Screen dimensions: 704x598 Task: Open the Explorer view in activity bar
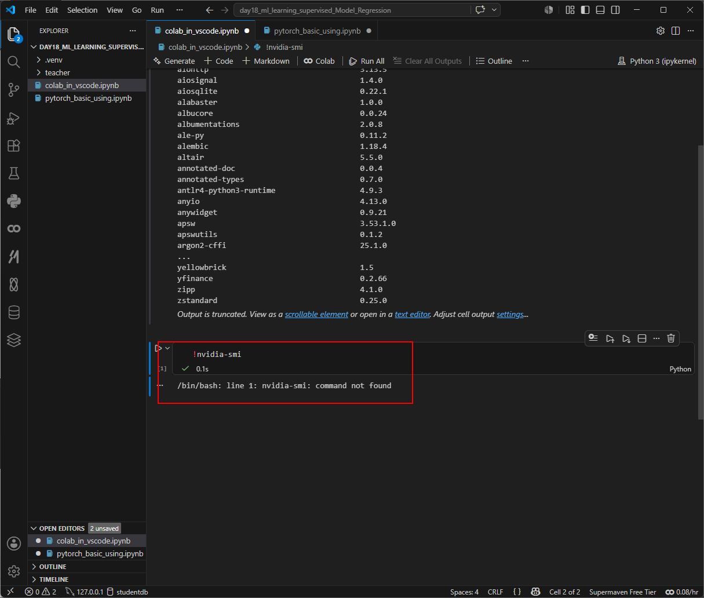coord(14,34)
